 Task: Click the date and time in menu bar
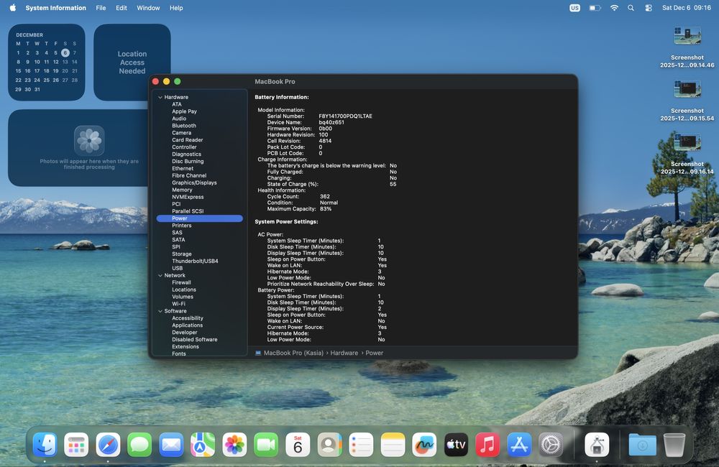click(x=687, y=8)
